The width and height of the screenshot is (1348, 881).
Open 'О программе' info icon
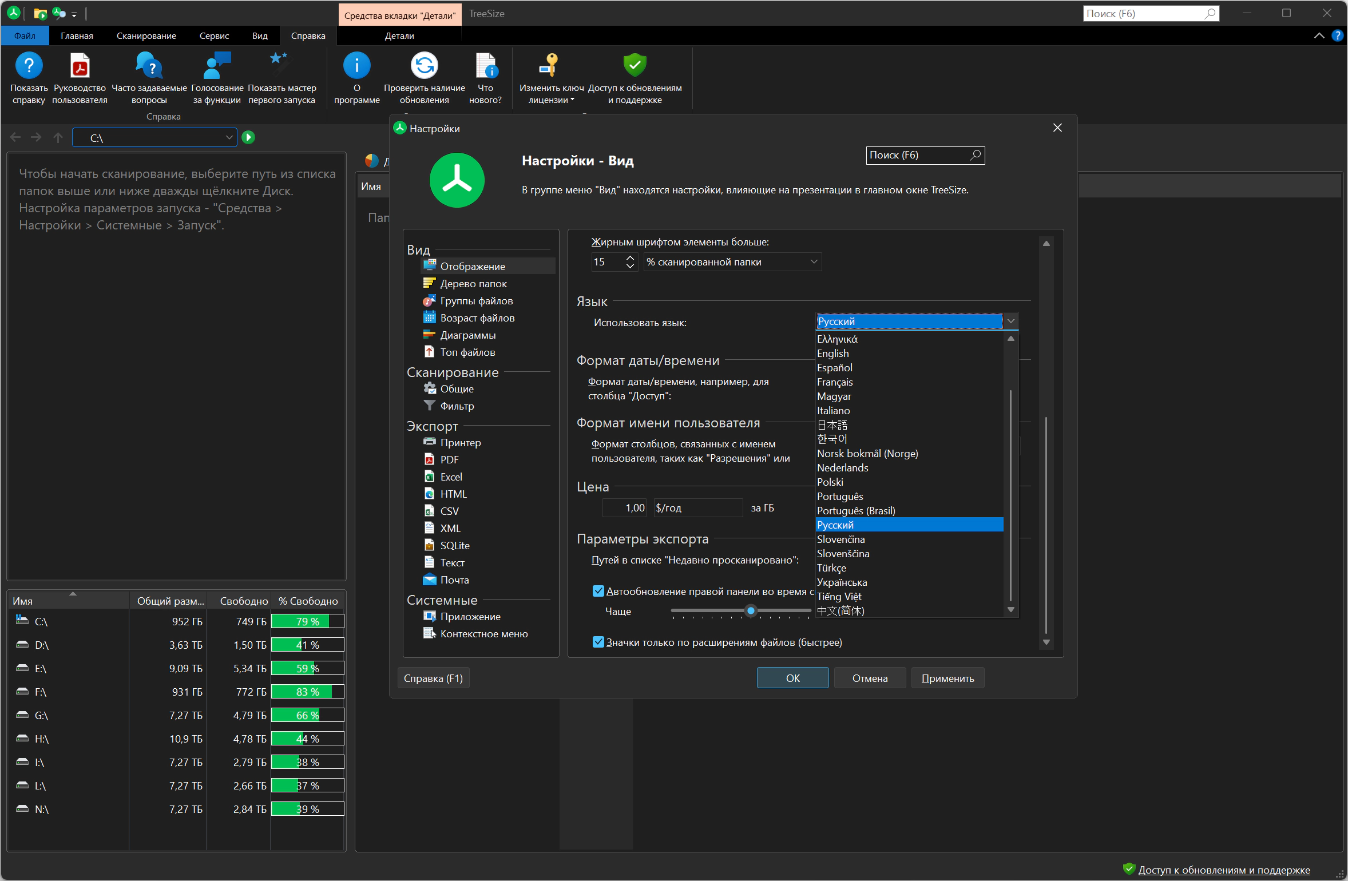(x=356, y=66)
